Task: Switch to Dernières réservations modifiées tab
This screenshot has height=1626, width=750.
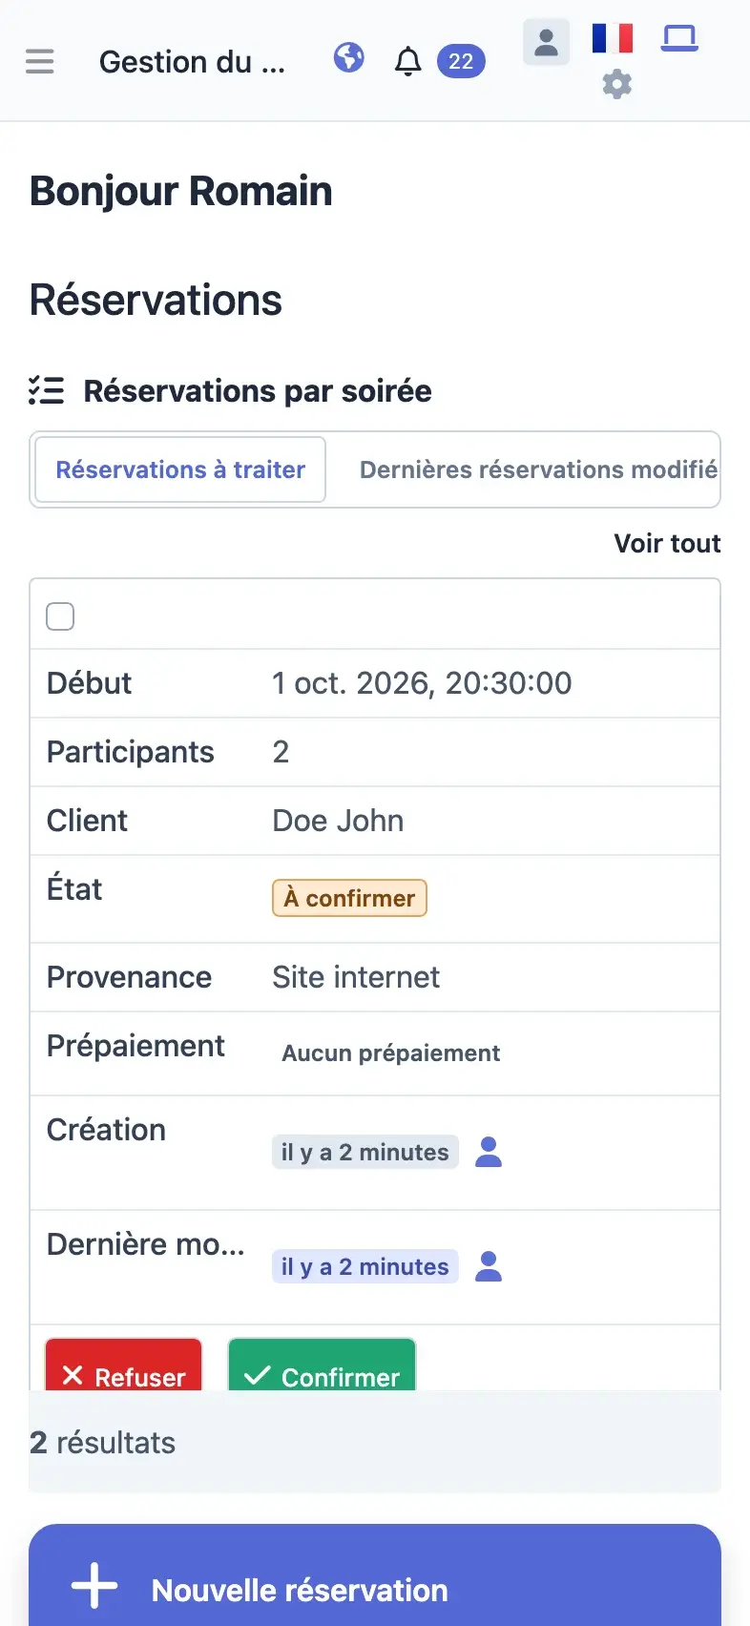Action: coord(538,469)
